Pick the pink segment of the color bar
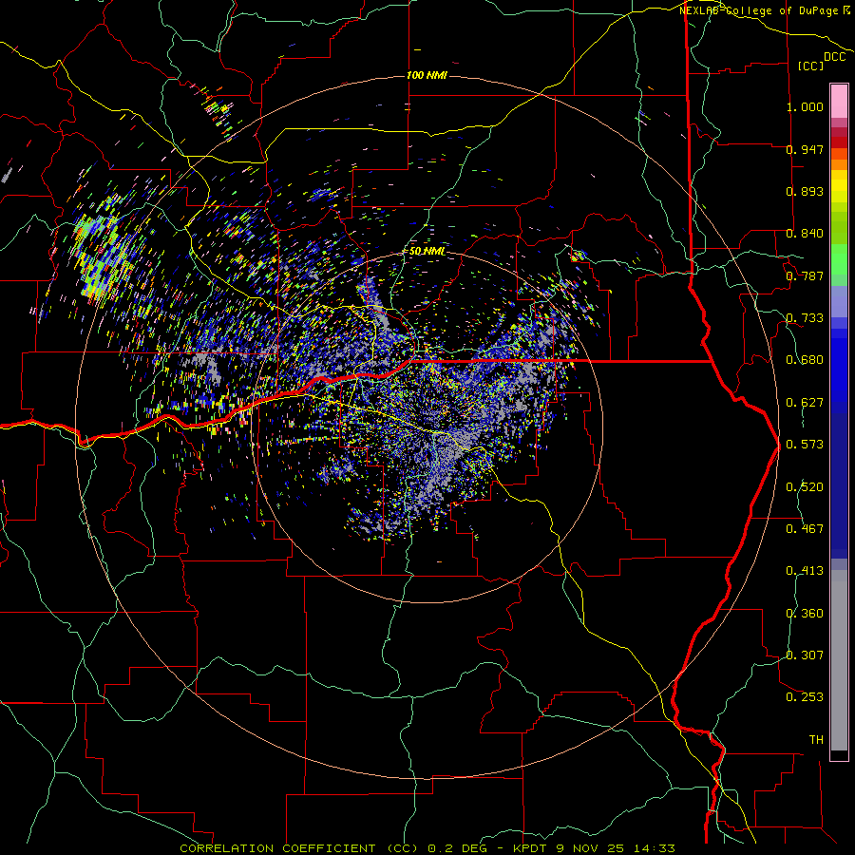855x855 pixels. [x=839, y=101]
